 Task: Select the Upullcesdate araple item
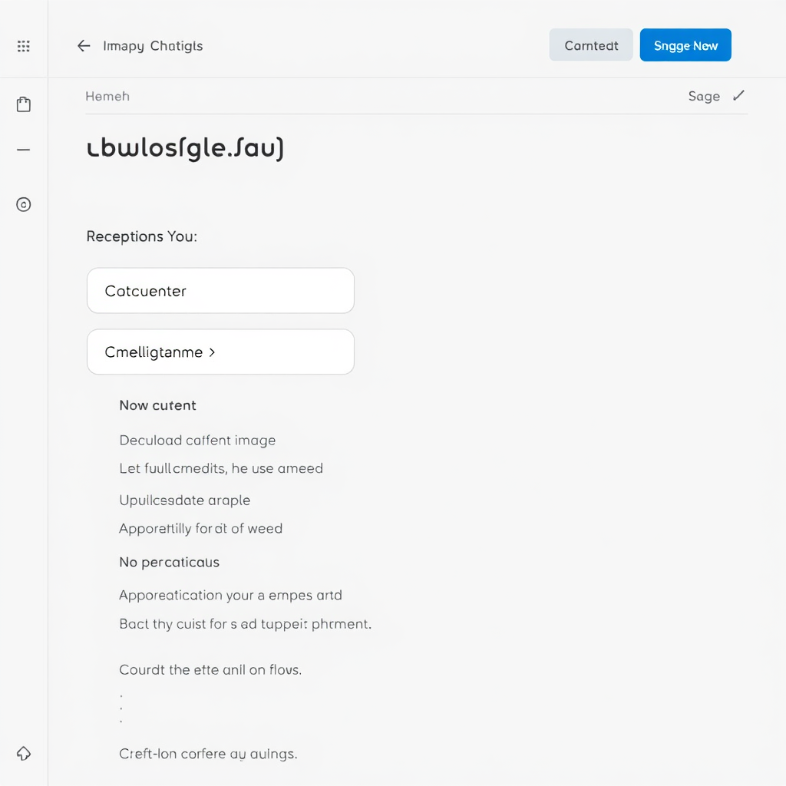point(184,500)
